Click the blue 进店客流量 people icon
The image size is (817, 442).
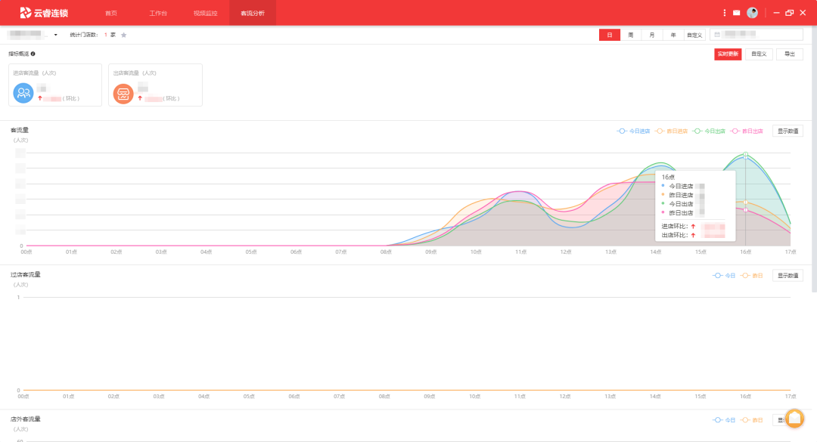24,93
